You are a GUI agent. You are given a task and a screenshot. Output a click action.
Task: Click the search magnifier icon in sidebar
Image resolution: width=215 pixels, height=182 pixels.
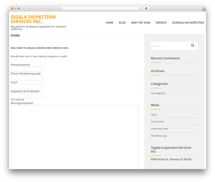[193, 46]
